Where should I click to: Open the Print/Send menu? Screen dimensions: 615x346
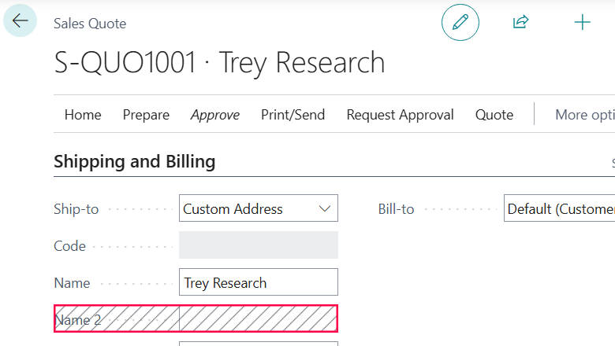293,115
